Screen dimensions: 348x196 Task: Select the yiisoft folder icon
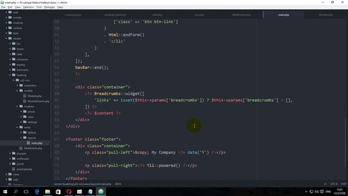[14, 164]
